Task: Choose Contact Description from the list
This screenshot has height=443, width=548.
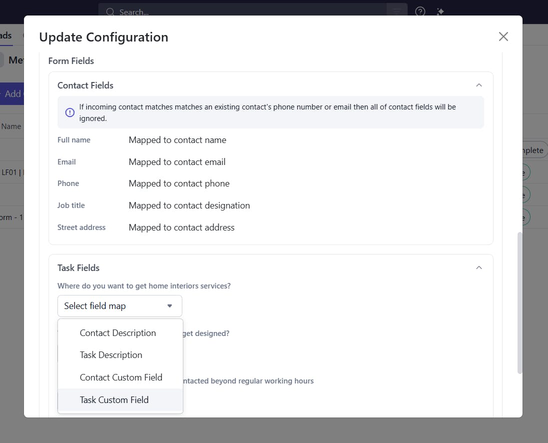Action: [x=118, y=333]
